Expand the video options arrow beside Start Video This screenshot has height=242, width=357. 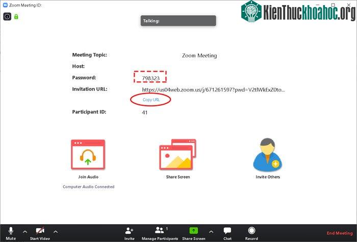(x=56, y=232)
